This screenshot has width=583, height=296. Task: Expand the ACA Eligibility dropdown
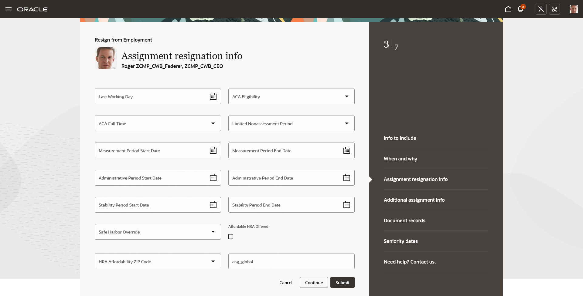tap(346, 96)
